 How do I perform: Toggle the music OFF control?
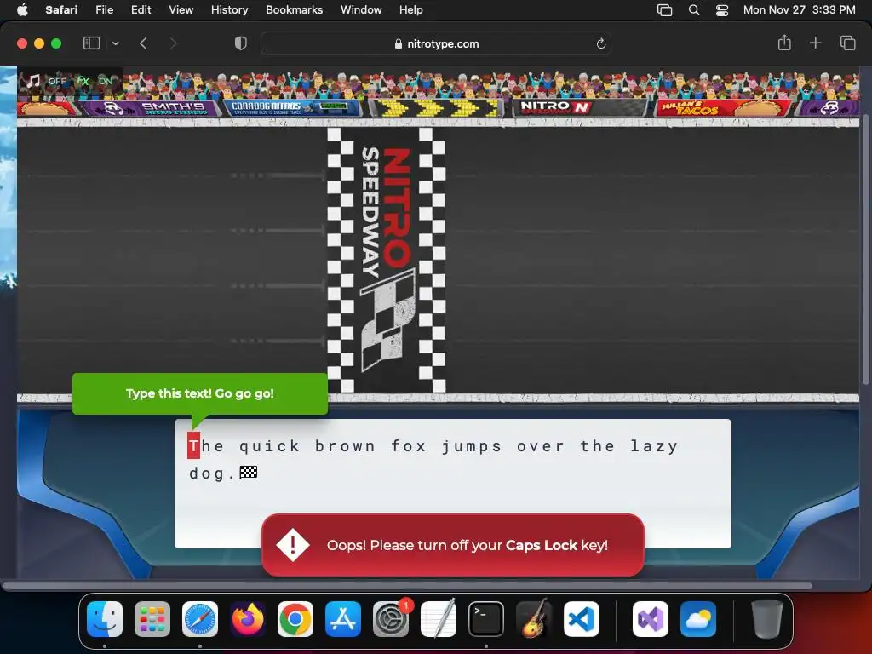(48, 81)
